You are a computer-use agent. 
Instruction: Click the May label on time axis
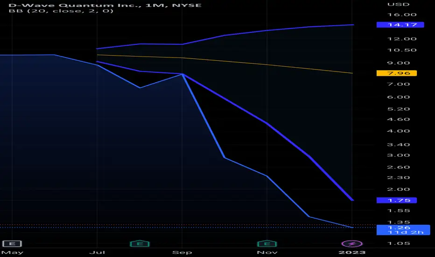click(x=13, y=252)
